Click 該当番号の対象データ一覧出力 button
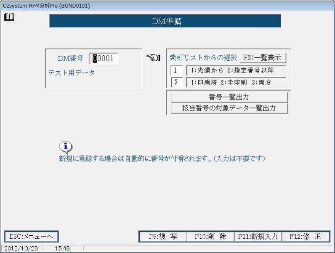Image resolution: width=335 pixels, height=253 pixels. pyautogui.click(x=229, y=108)
